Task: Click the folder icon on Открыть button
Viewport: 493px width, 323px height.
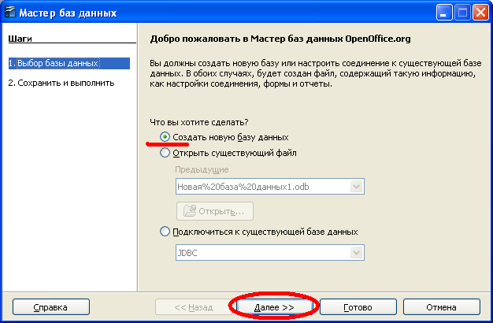Action: point(190,211)
